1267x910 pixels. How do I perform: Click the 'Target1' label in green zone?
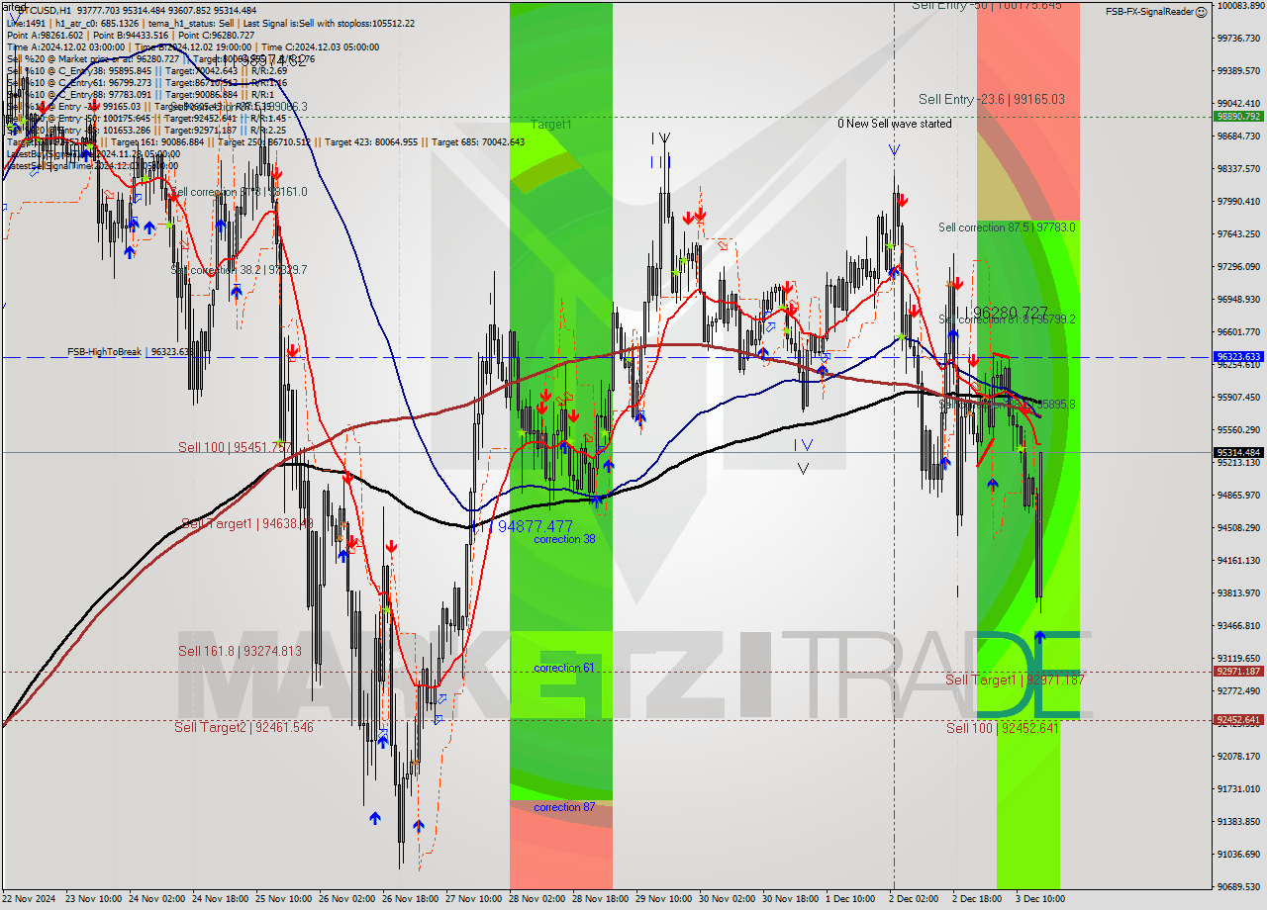[x=551, y=125]
